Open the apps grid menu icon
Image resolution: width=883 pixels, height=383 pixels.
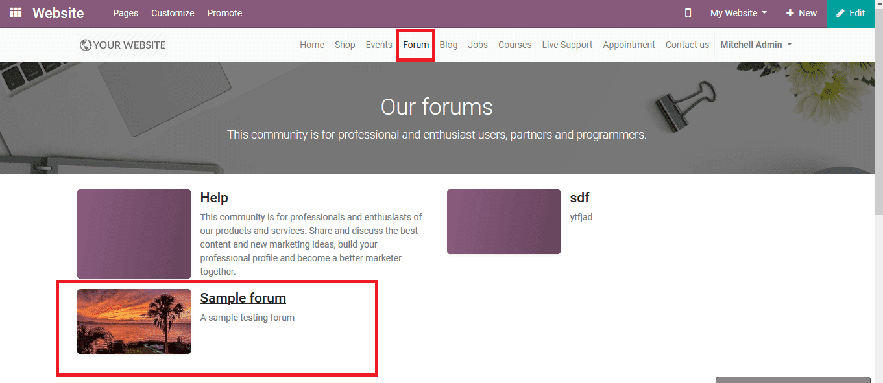click(x=16, y=13)
